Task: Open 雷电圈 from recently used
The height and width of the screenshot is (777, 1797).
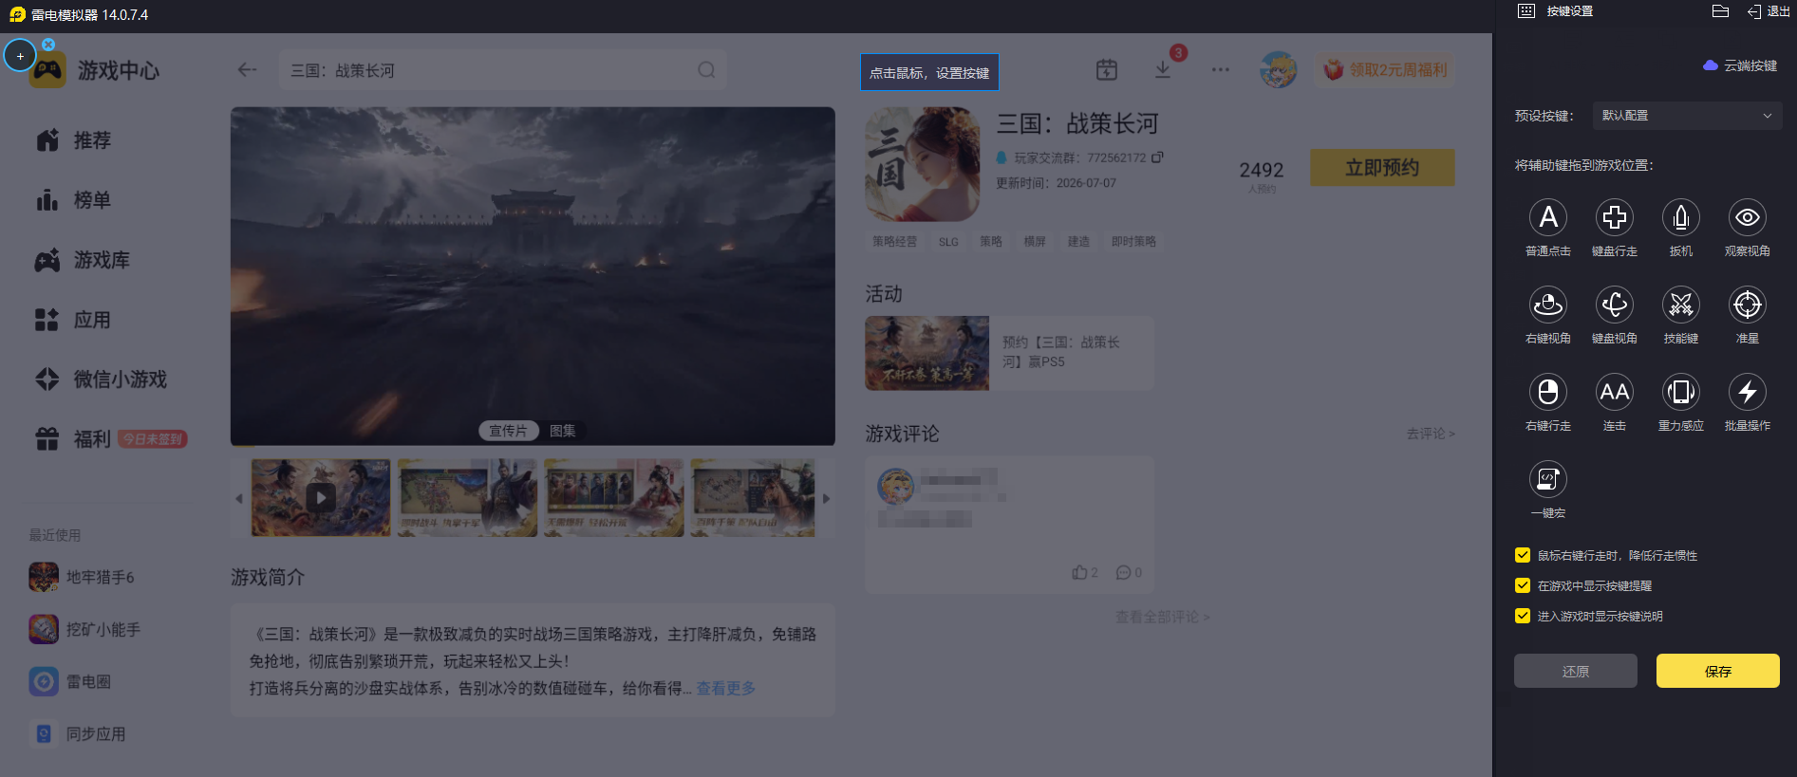Action: 71,681
